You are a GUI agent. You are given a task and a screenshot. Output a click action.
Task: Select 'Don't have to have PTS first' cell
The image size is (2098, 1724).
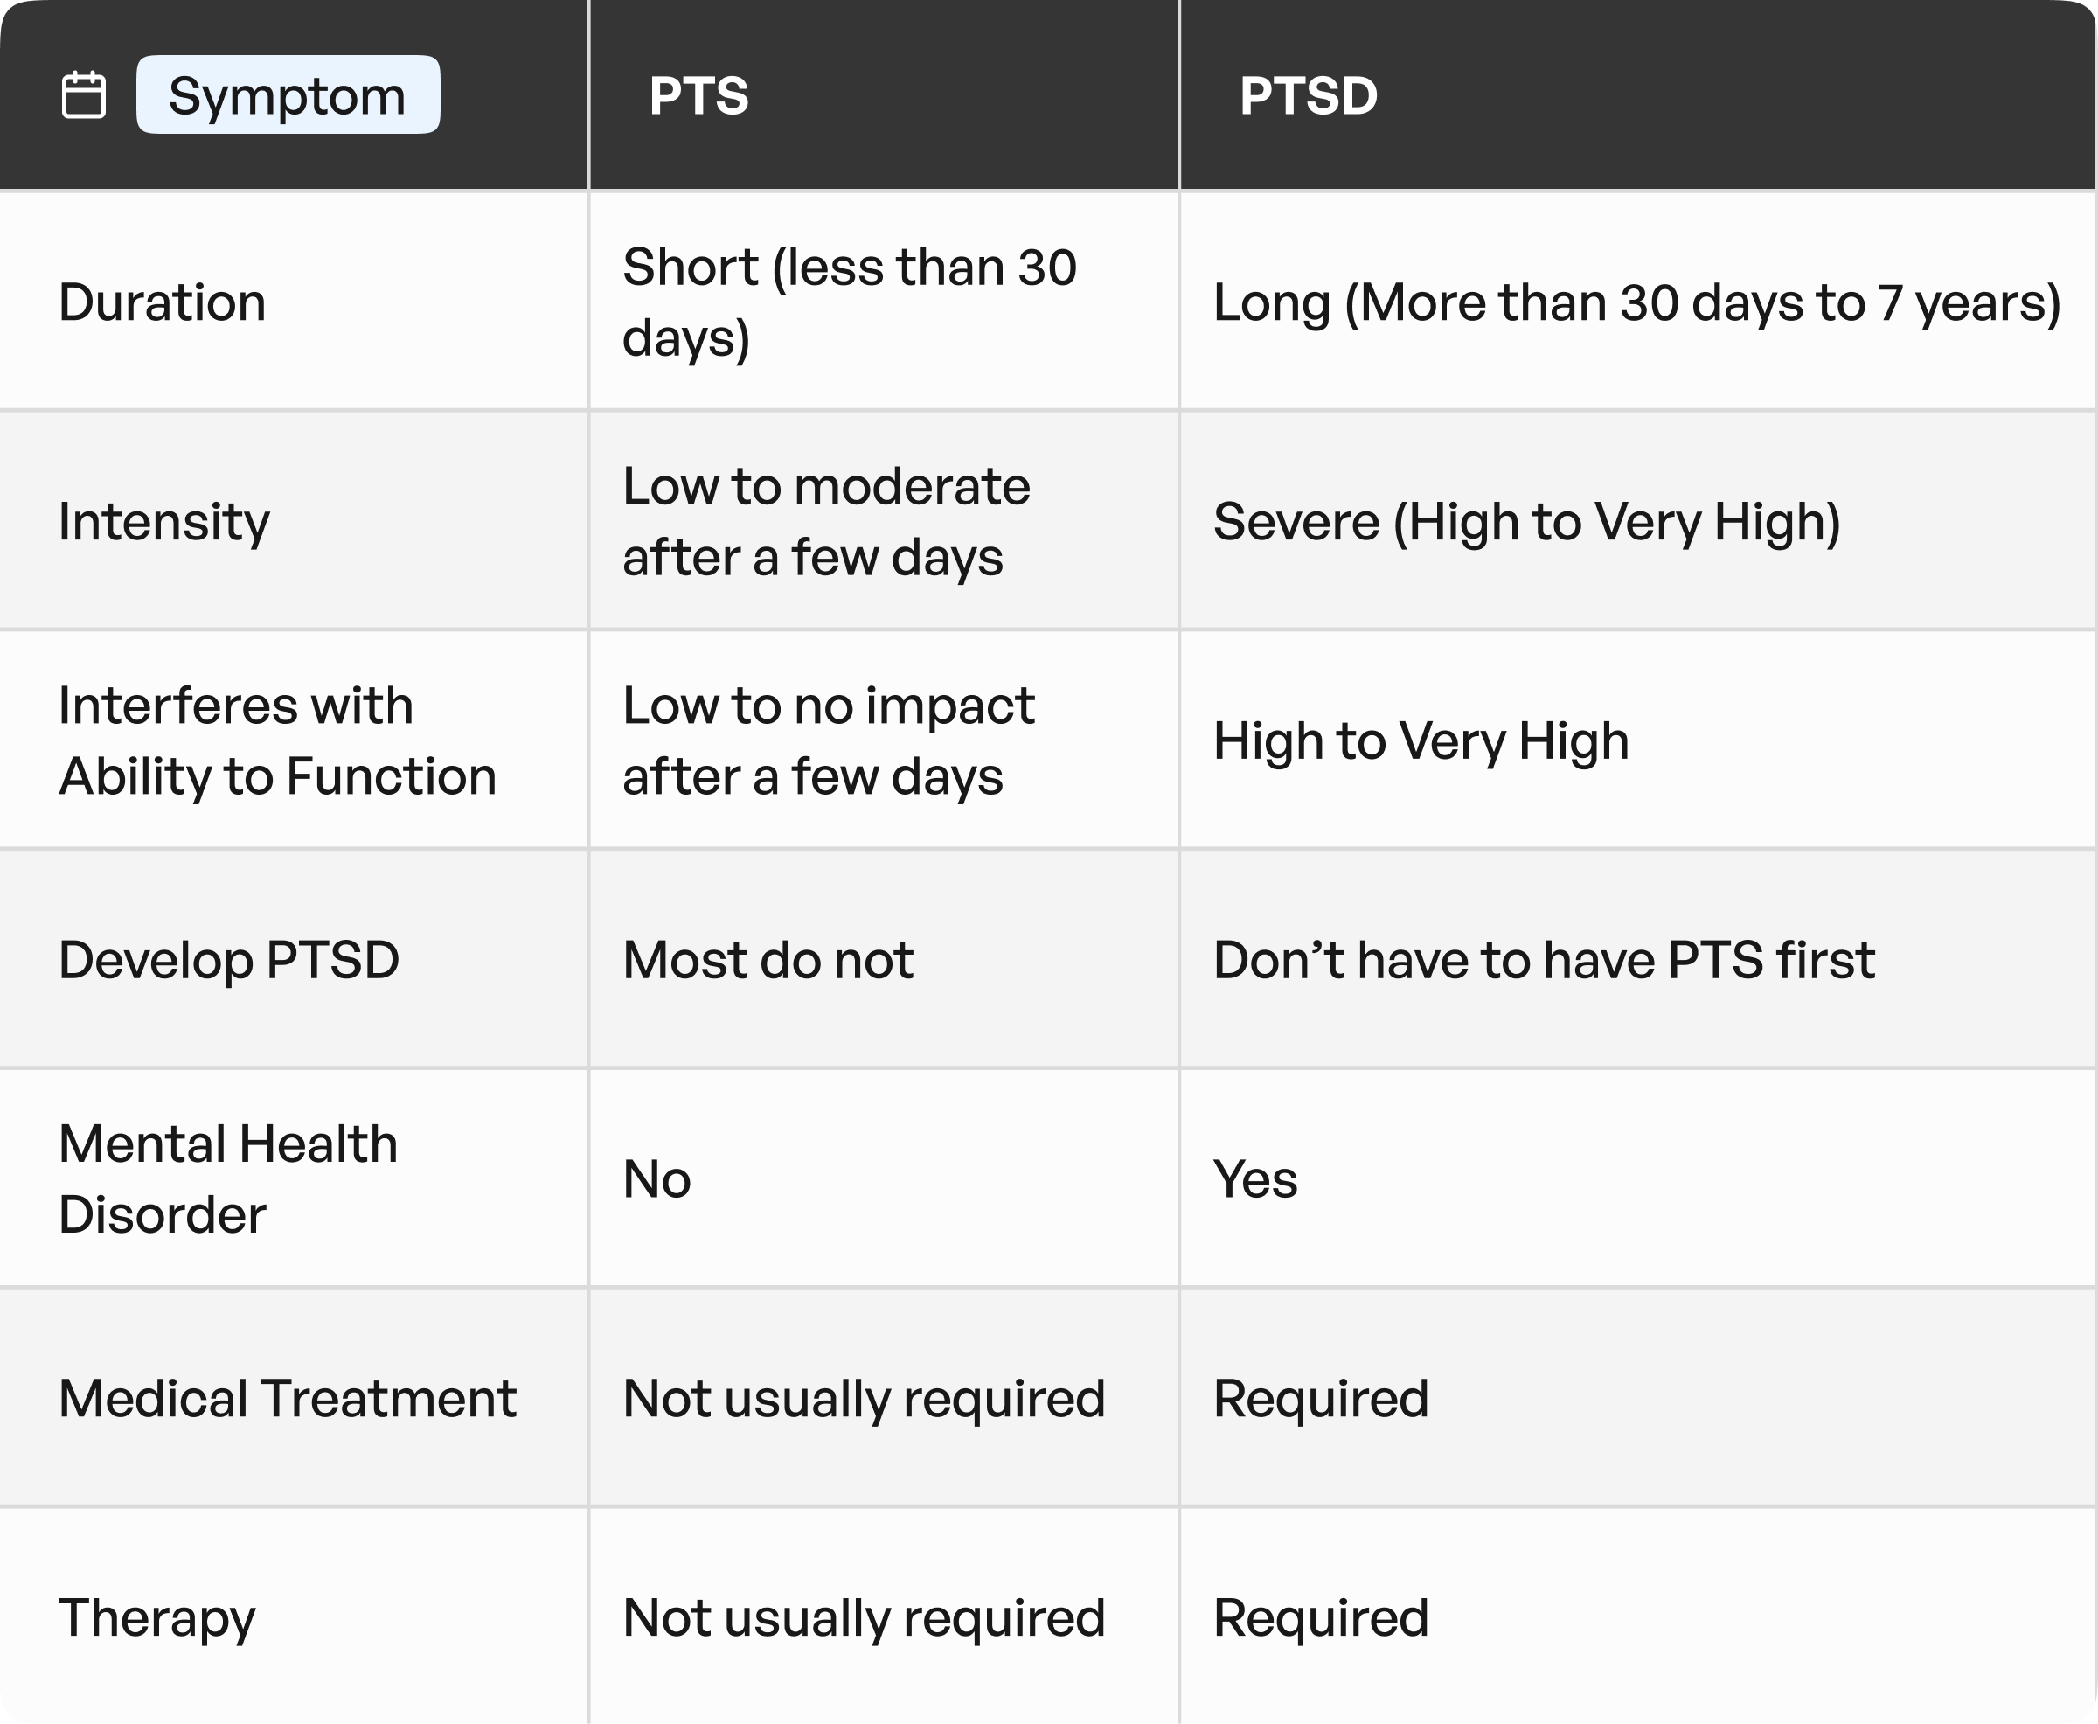(x=1544, y=959)
